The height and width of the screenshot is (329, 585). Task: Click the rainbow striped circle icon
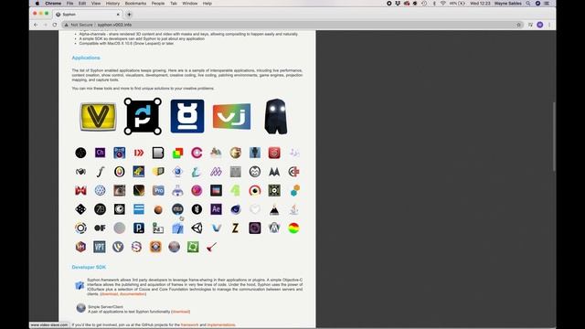click(x=293, y=228)
